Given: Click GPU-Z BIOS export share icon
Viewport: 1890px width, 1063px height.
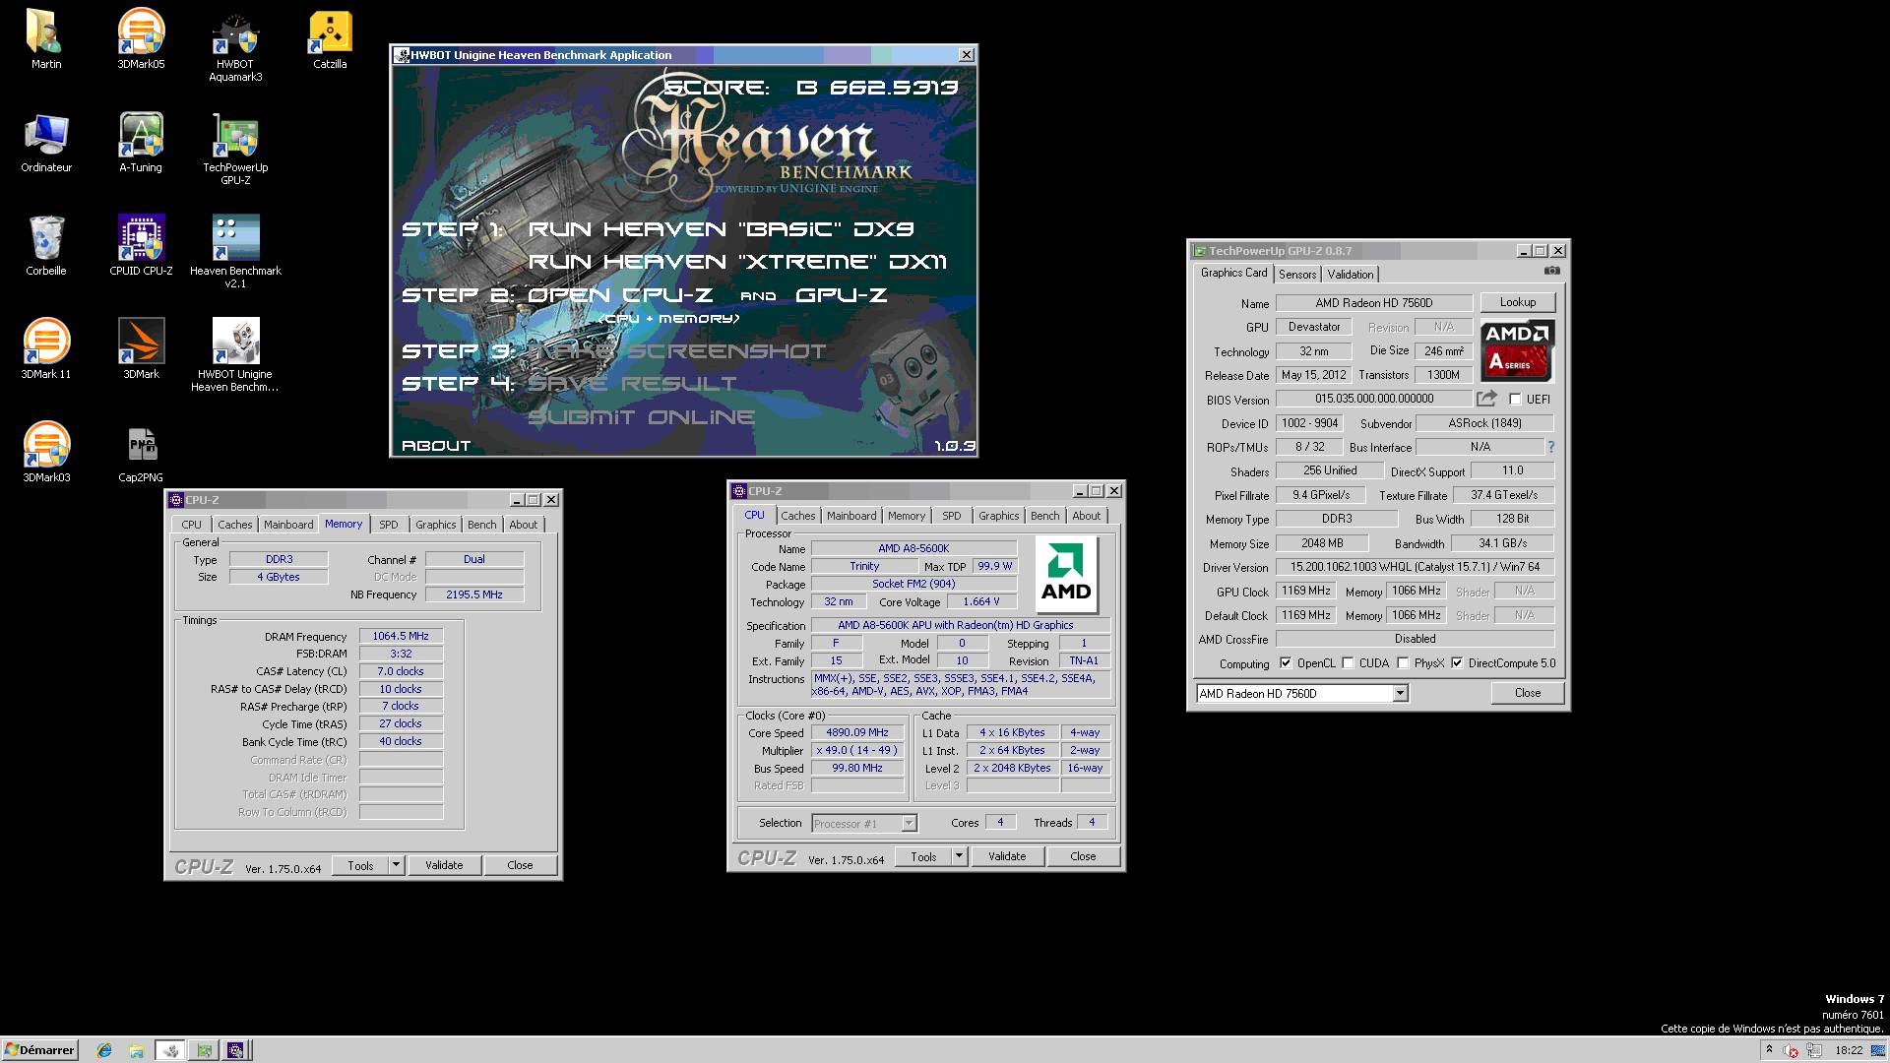Looking at the screenshot, I should coord(1486,399).
